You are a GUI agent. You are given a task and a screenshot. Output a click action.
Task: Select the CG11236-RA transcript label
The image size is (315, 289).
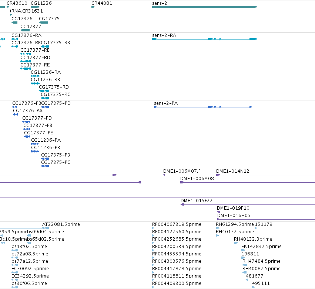(x=46, y=72)
